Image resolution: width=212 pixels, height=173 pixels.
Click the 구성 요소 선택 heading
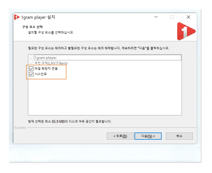click(x=32, y=27)
